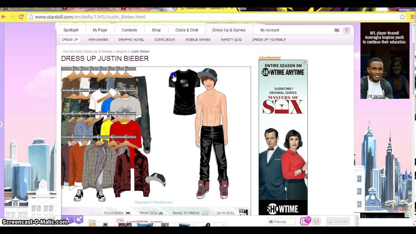Screen dimensions: 416x234
Task: Open the notifications icon with the 12 badge
Action: point(305,221)
